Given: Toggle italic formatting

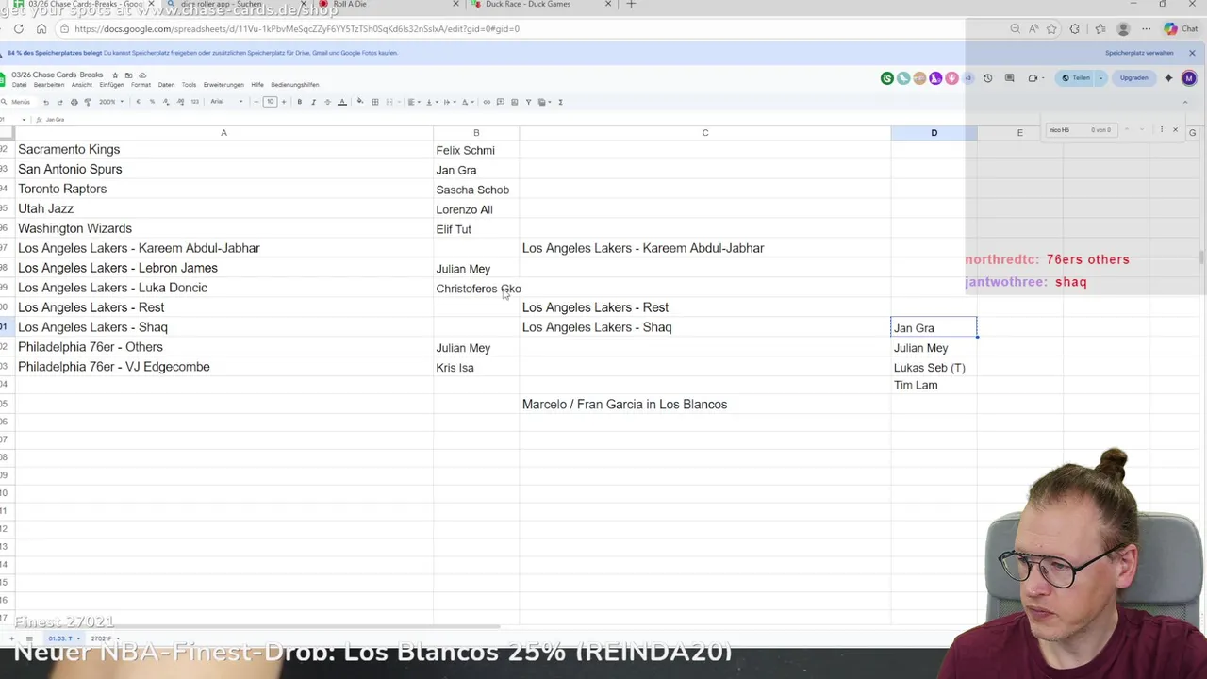Looking at the screenshot, I should click(313, 102).
